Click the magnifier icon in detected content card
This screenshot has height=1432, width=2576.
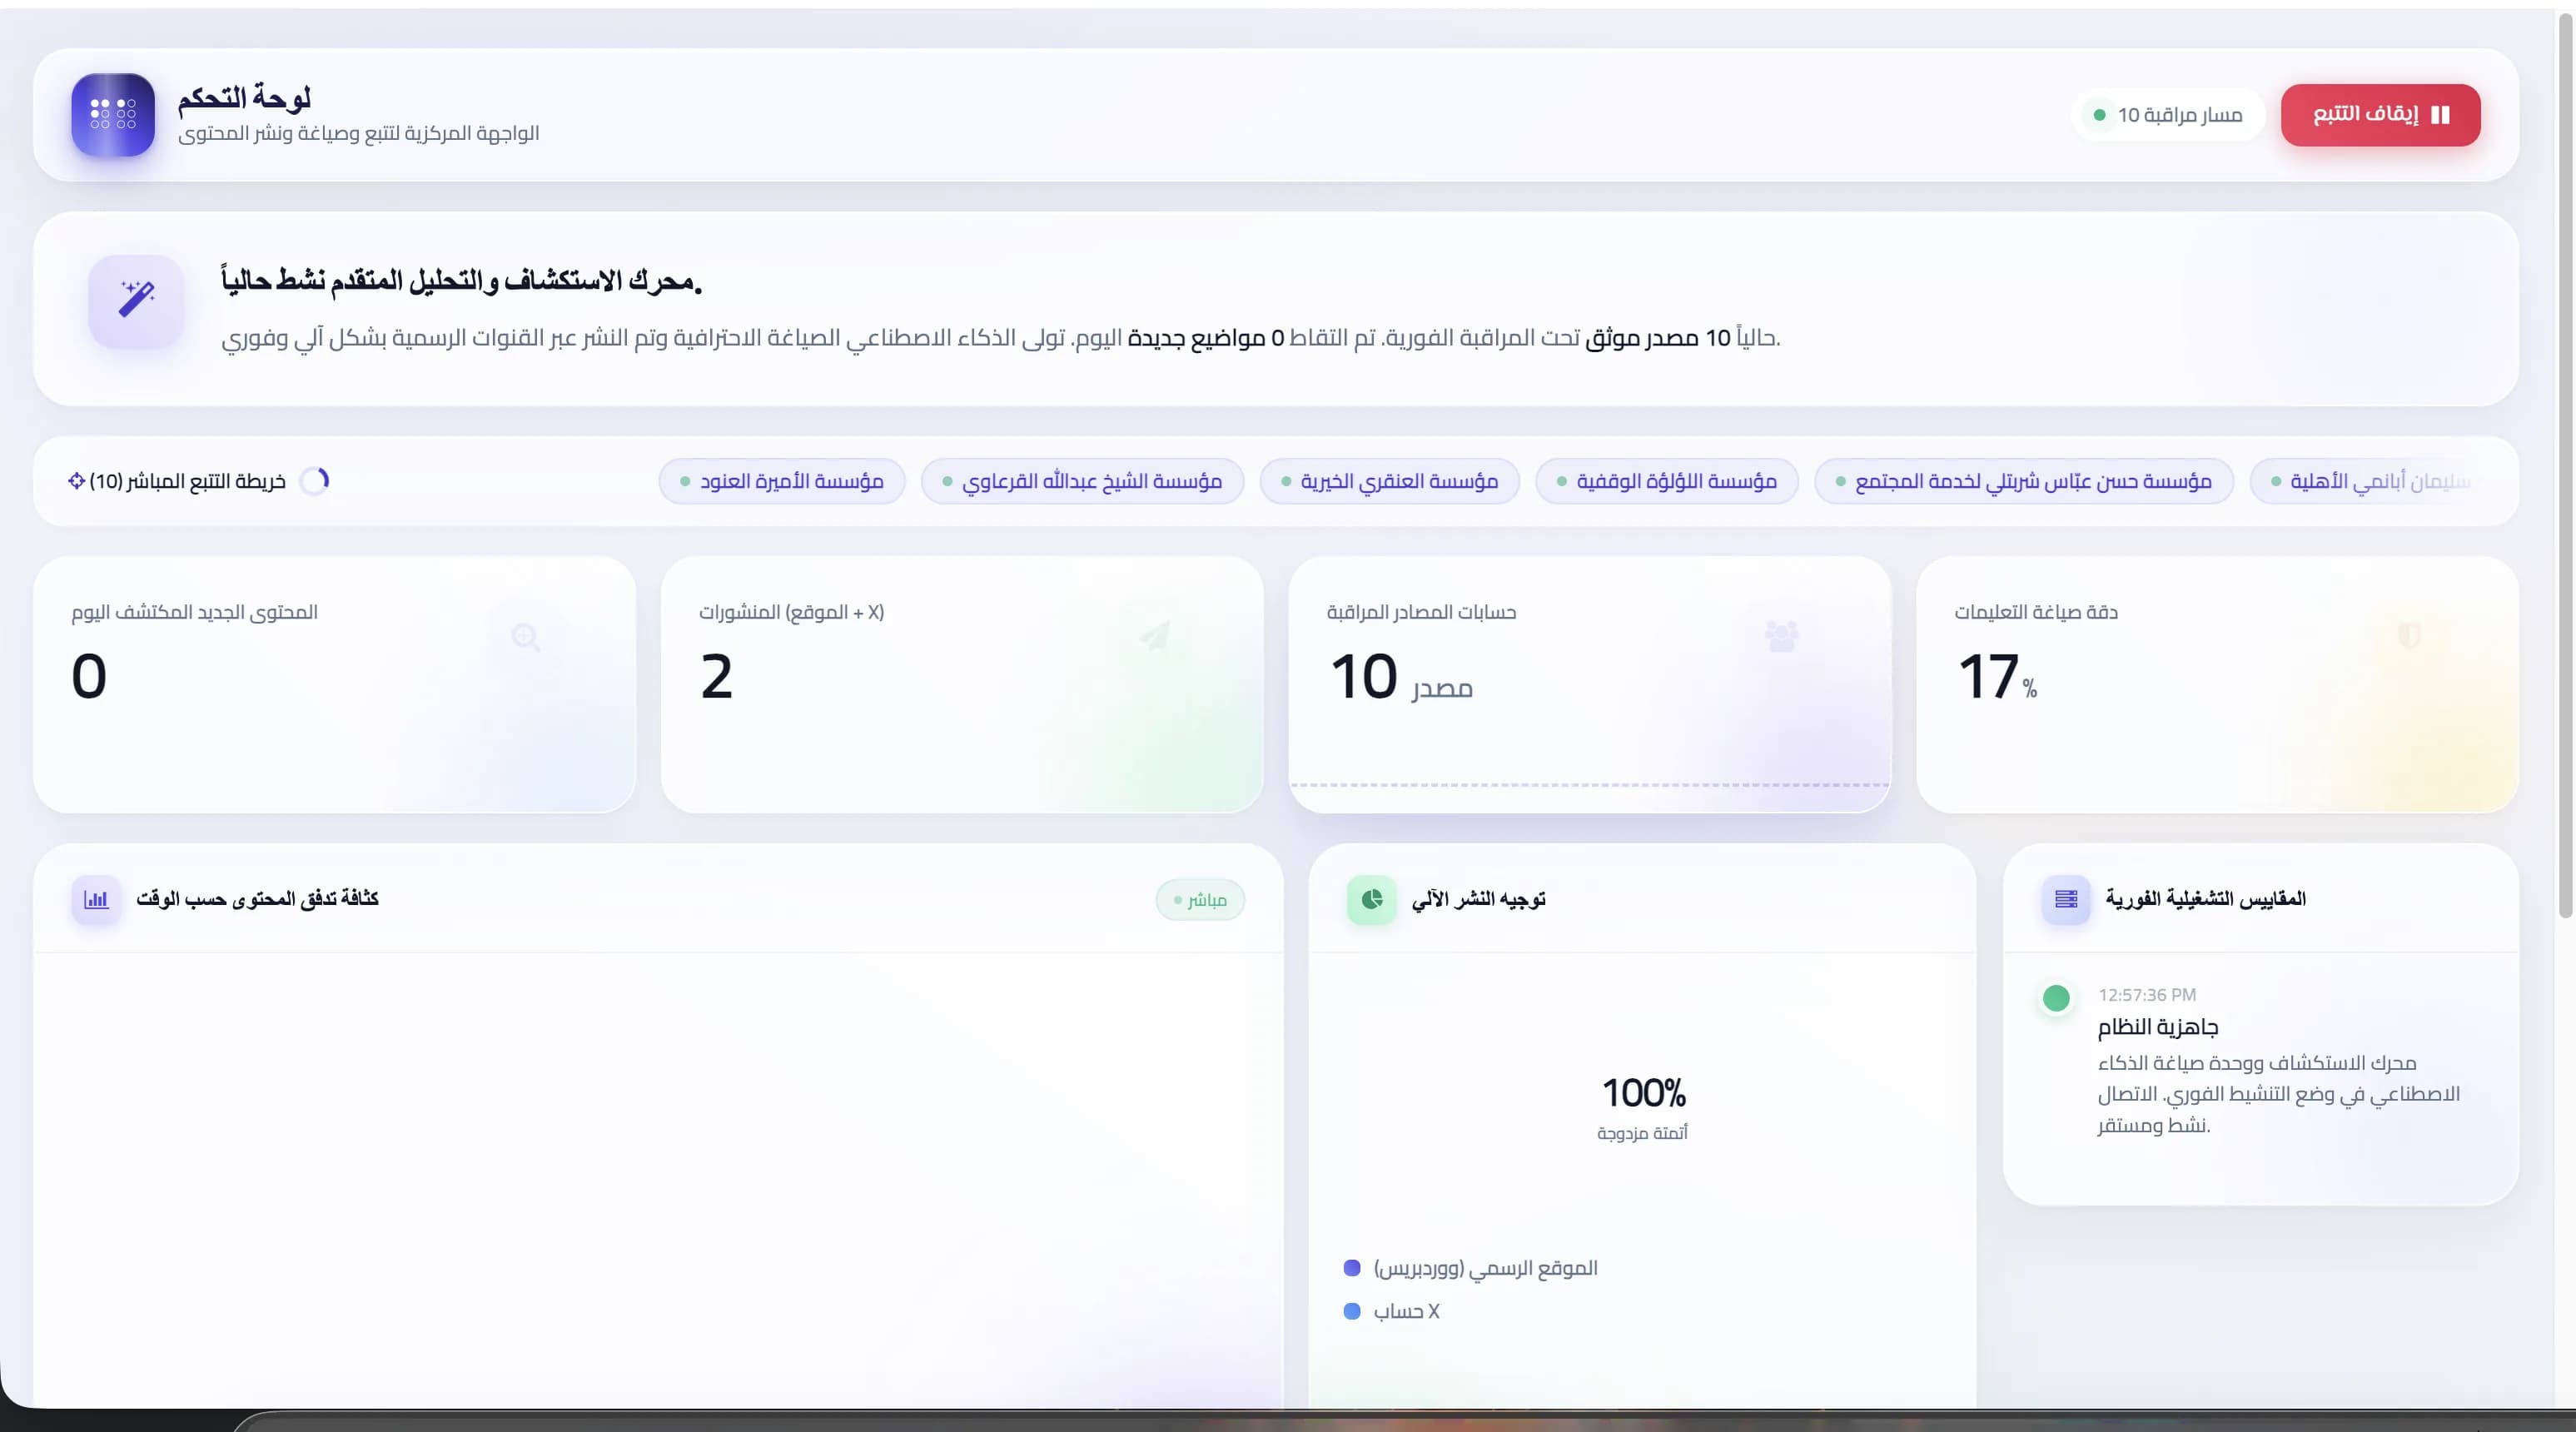click(x=526, y=637)
